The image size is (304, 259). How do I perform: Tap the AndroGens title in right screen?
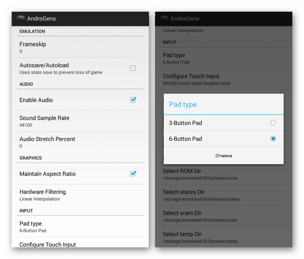tap(185, 19)
